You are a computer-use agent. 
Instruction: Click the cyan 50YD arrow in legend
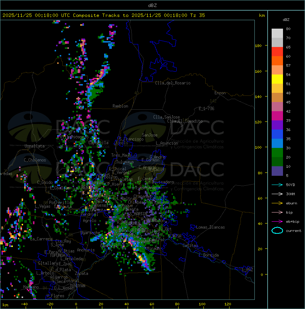click(277, 185)
